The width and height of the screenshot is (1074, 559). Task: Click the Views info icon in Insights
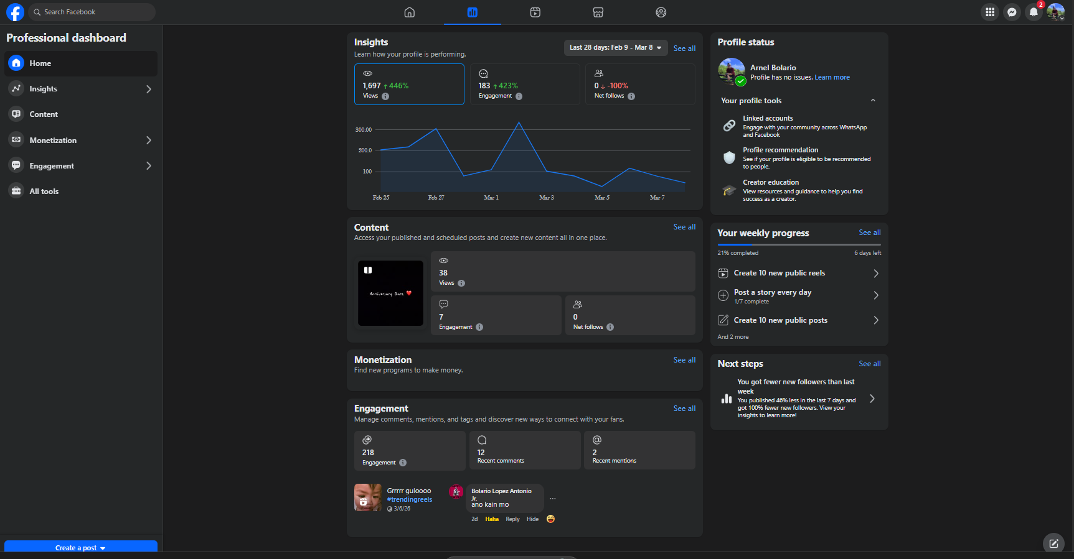click(x=385, y=96)
